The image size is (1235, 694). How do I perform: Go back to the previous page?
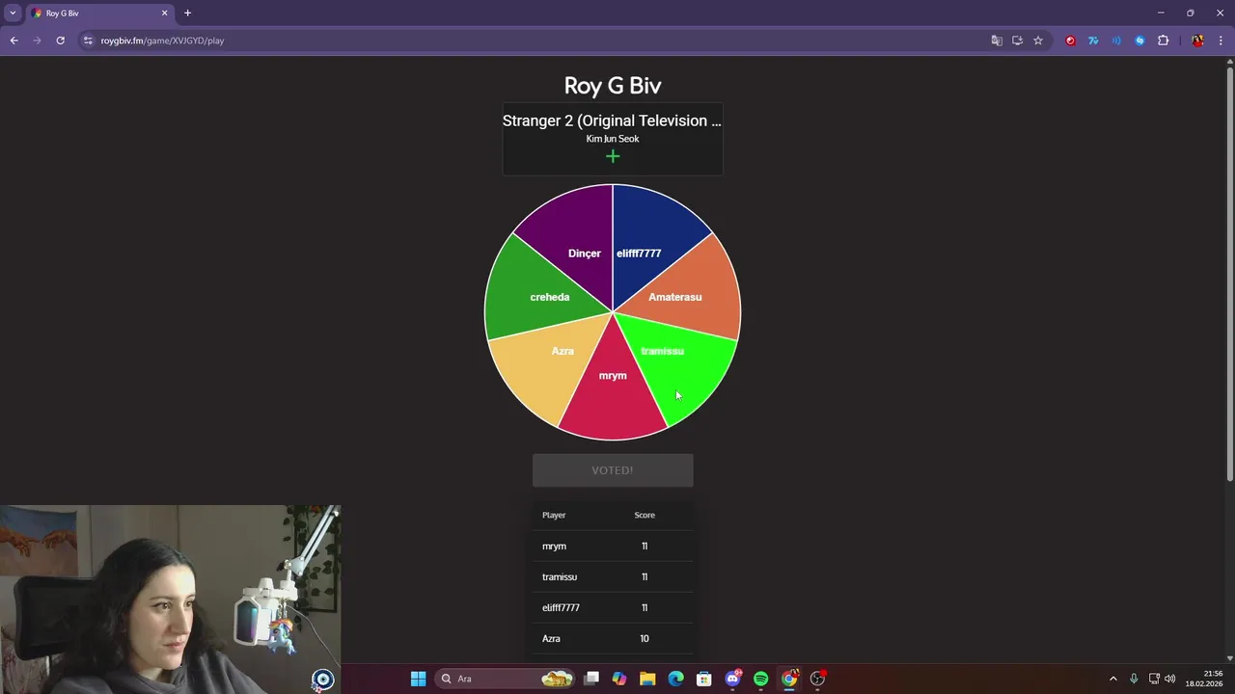[14, 40]
